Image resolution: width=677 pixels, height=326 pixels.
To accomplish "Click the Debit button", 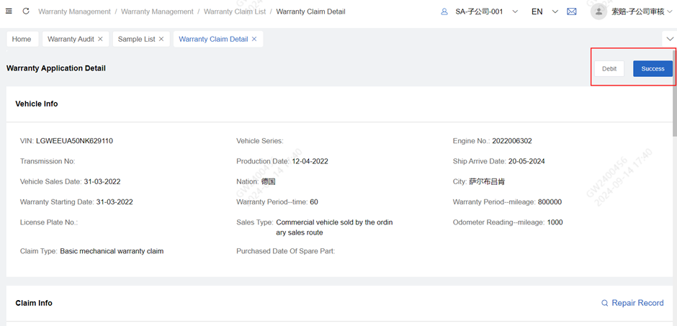I will pos(609,68).
